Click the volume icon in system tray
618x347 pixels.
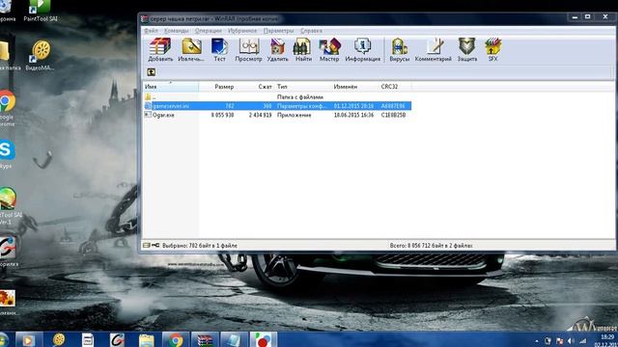point(571,340)
